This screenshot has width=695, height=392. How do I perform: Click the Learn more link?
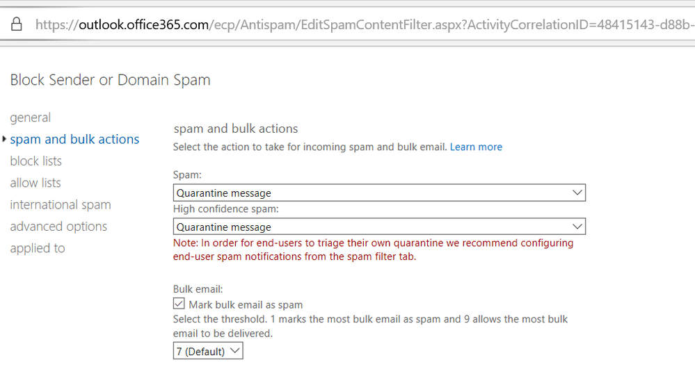[476, 147]
